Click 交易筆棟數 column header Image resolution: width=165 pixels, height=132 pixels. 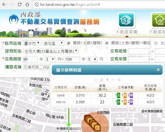point(126,88)
